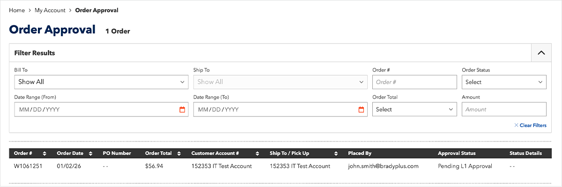This screenshot has height=187, width=562.
Task: Go to Home breadcrumb link
Action: [x=17, y=10]
